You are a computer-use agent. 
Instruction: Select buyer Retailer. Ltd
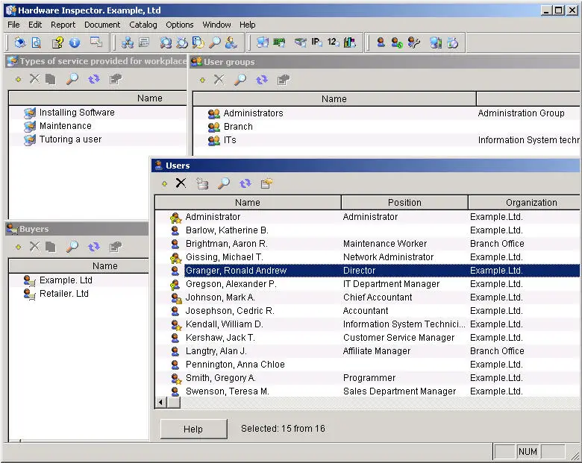click(x=78, y=294)
